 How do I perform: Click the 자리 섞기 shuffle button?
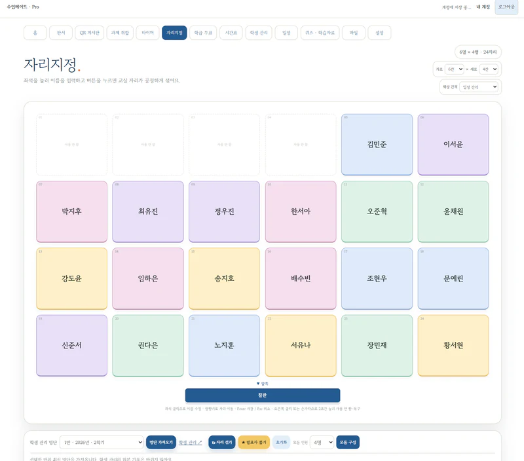[222, 442]
